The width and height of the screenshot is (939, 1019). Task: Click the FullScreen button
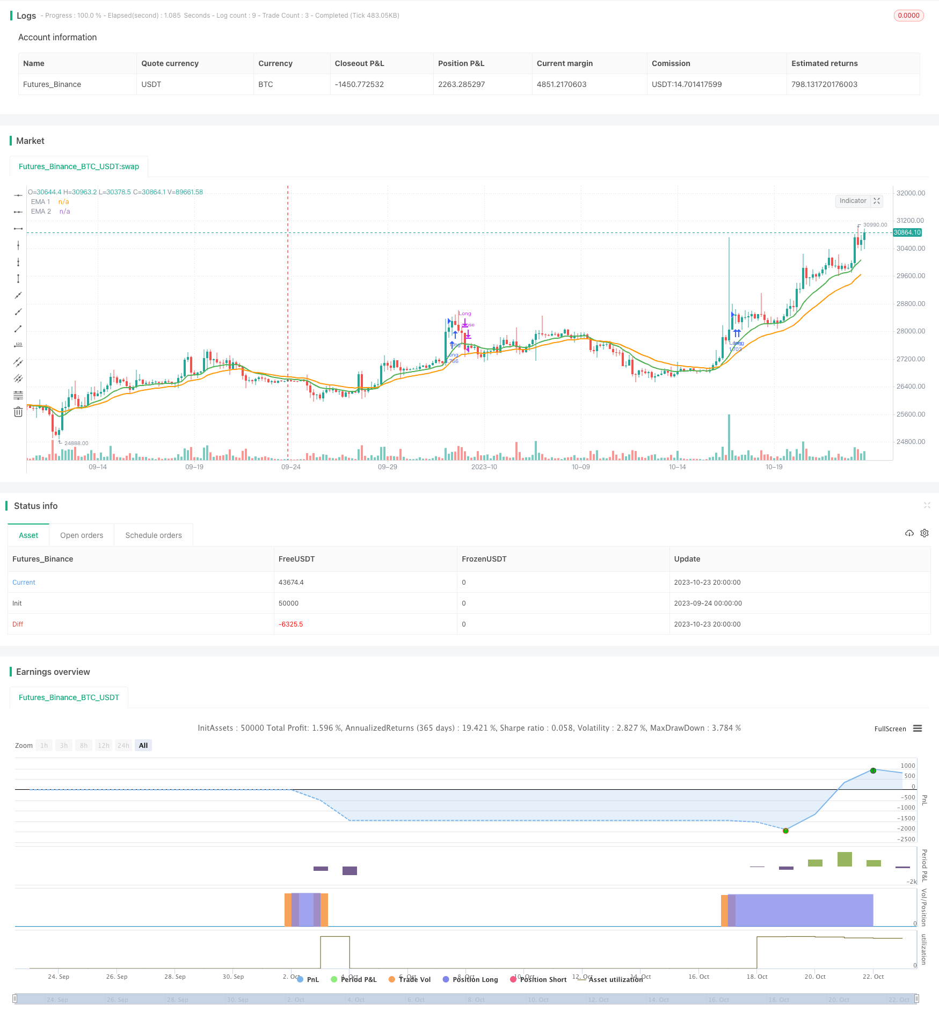890,729
